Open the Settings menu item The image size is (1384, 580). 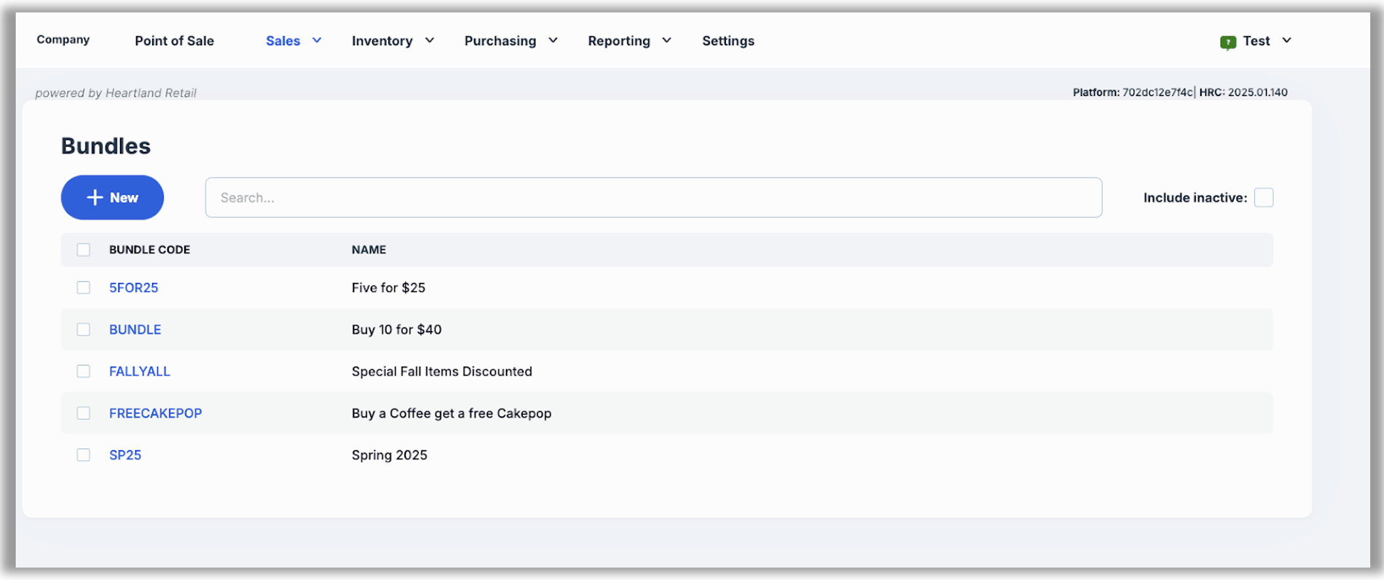pos(728,41)
